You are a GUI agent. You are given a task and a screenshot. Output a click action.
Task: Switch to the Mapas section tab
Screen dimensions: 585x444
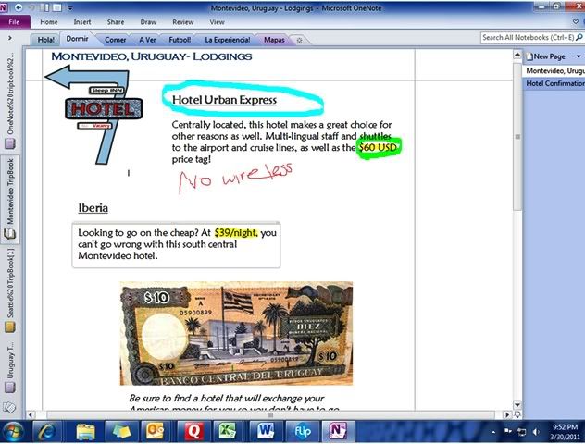[274, 40]
